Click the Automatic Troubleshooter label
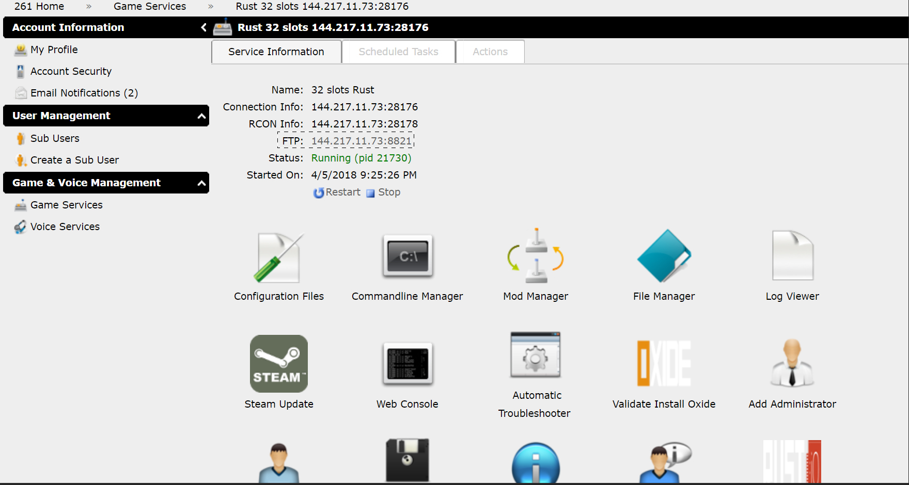Screen dimensions: 909x485 (x=535, y=404)
